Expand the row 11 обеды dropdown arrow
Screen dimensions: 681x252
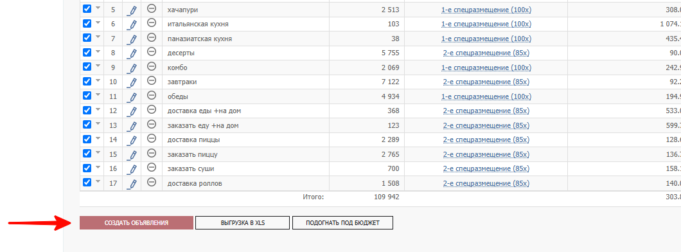point(98,94)
